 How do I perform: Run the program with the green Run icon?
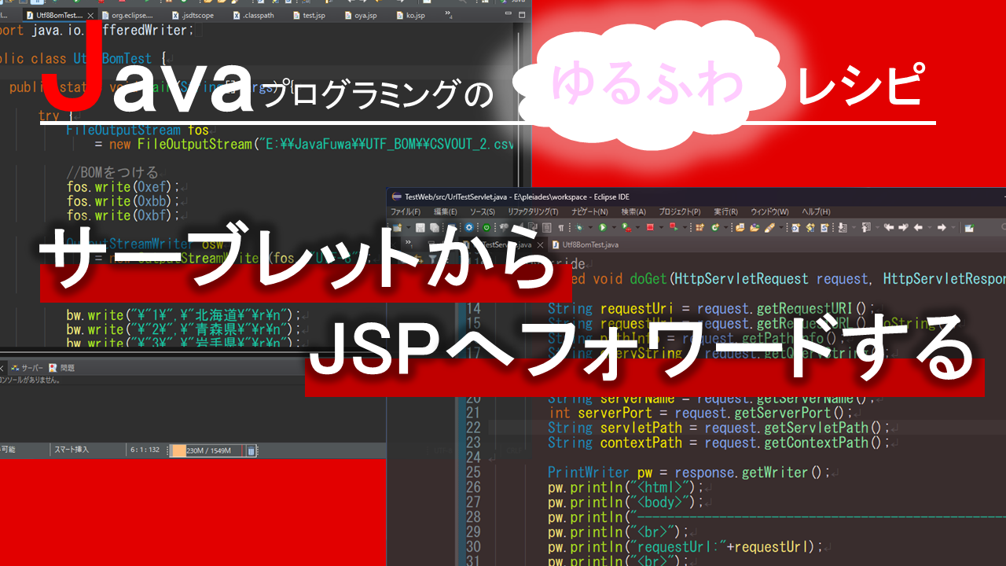602,226
